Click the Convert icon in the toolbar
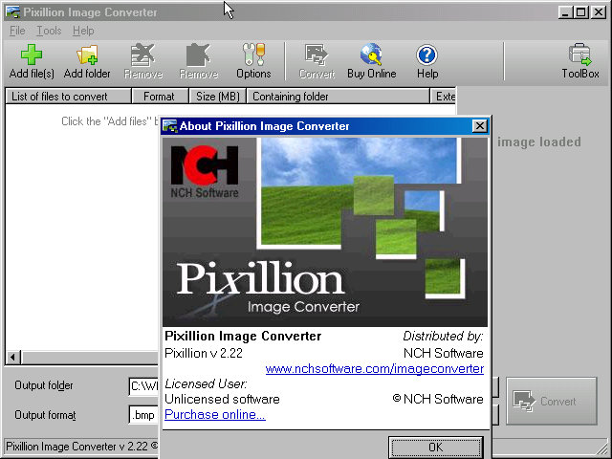Image resolution: width=612 pixels, height=459 pixels. [x=317, y=61]
